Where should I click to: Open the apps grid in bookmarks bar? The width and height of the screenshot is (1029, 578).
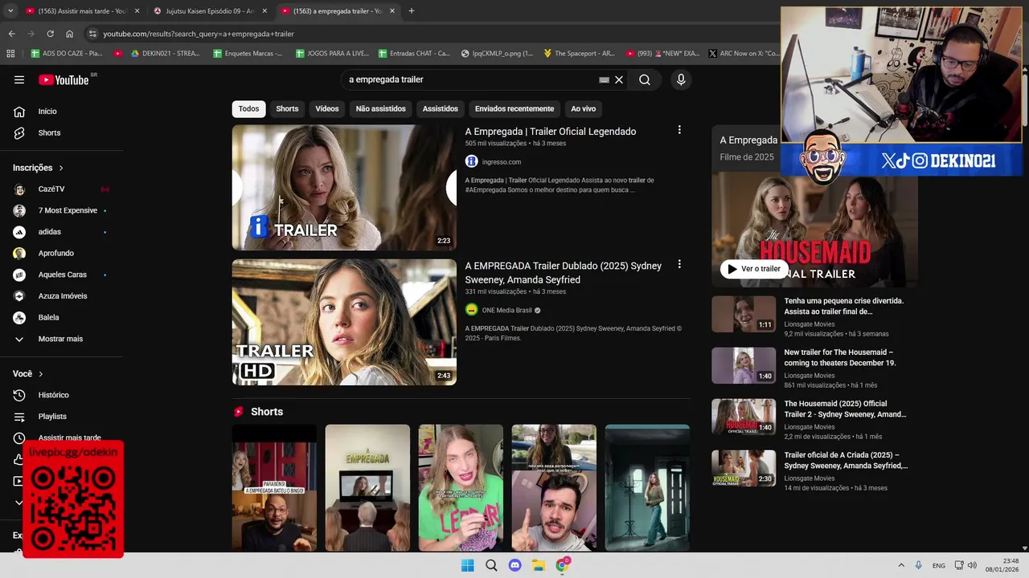10,53
